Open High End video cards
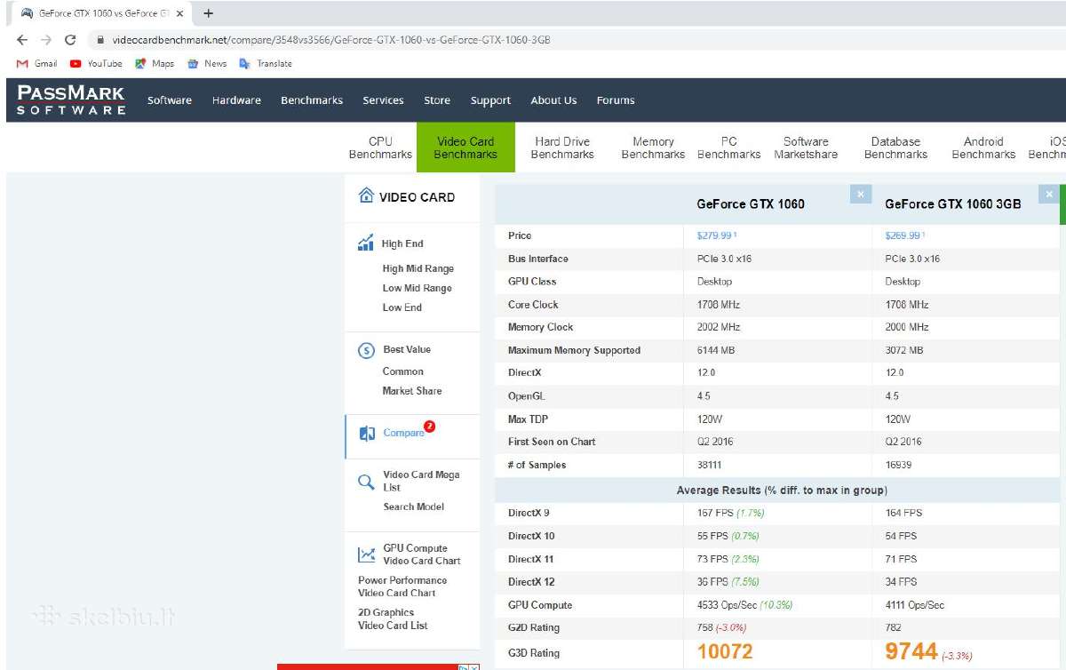 (402, 243)
